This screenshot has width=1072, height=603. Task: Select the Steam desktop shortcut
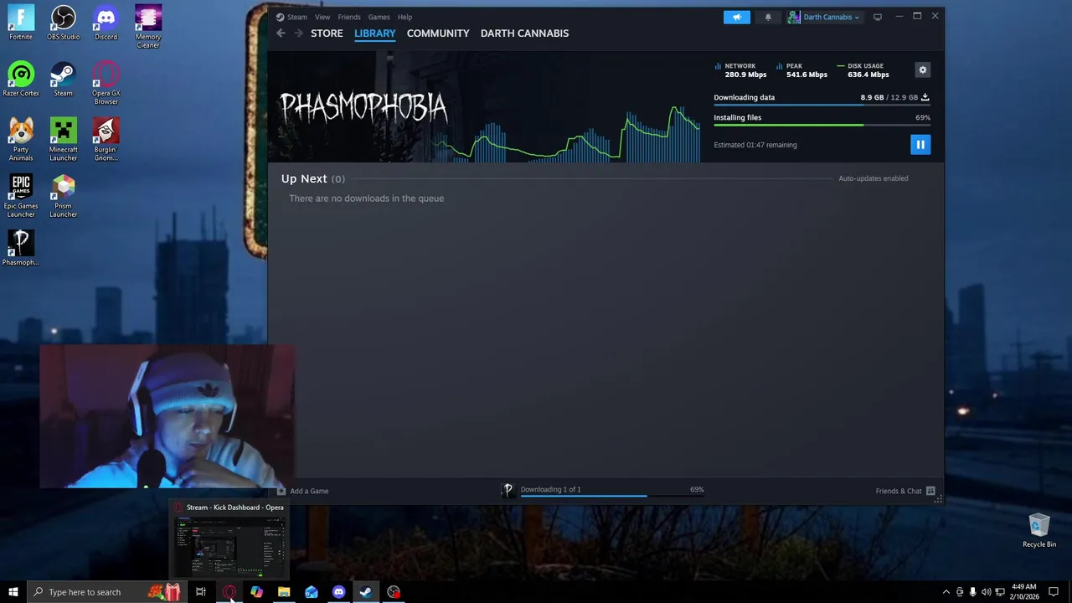pos(63,79)
